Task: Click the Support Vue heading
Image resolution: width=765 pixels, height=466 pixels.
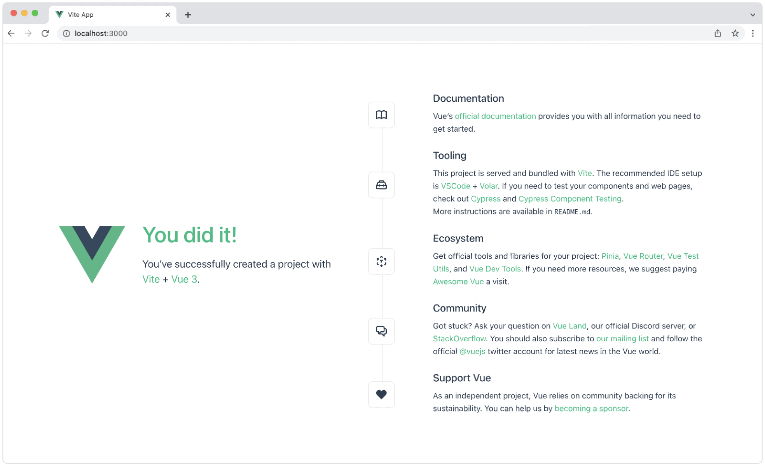Action: pos(462,378)
